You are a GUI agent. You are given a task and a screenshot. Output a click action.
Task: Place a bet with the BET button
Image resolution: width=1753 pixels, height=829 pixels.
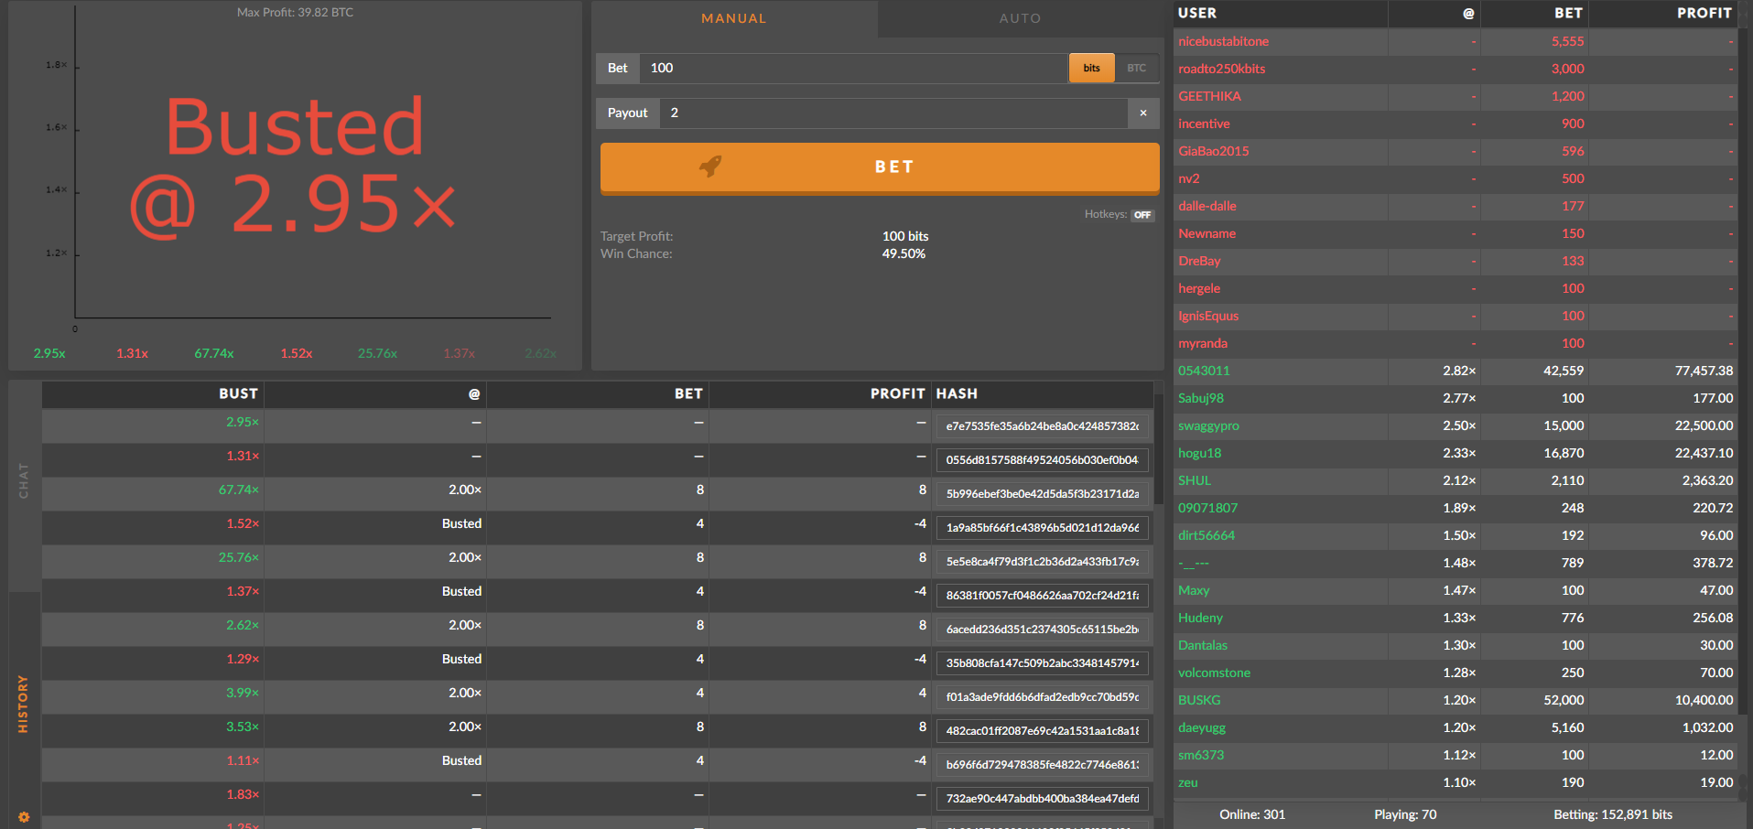point(880,167)
